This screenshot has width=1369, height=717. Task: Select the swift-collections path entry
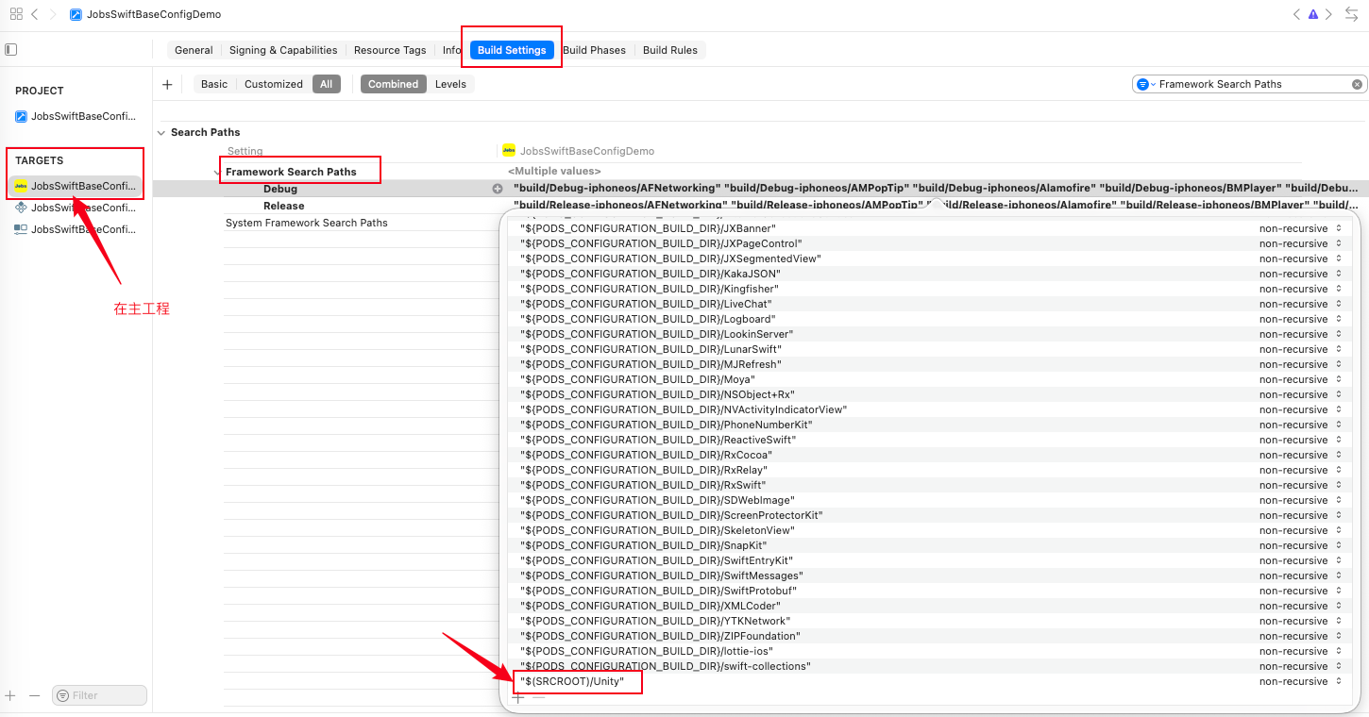pos(665,666)
